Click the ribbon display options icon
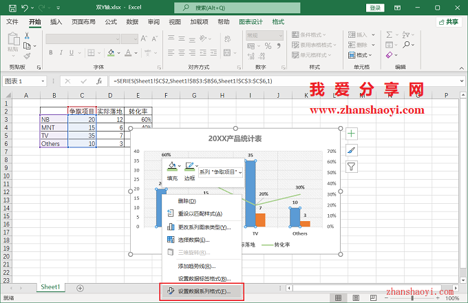This screenshot has height=303, width=468. [x=397, y=8]
